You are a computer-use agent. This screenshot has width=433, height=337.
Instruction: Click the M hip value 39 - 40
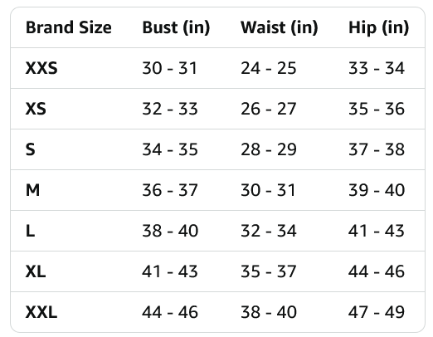point(377,190)
